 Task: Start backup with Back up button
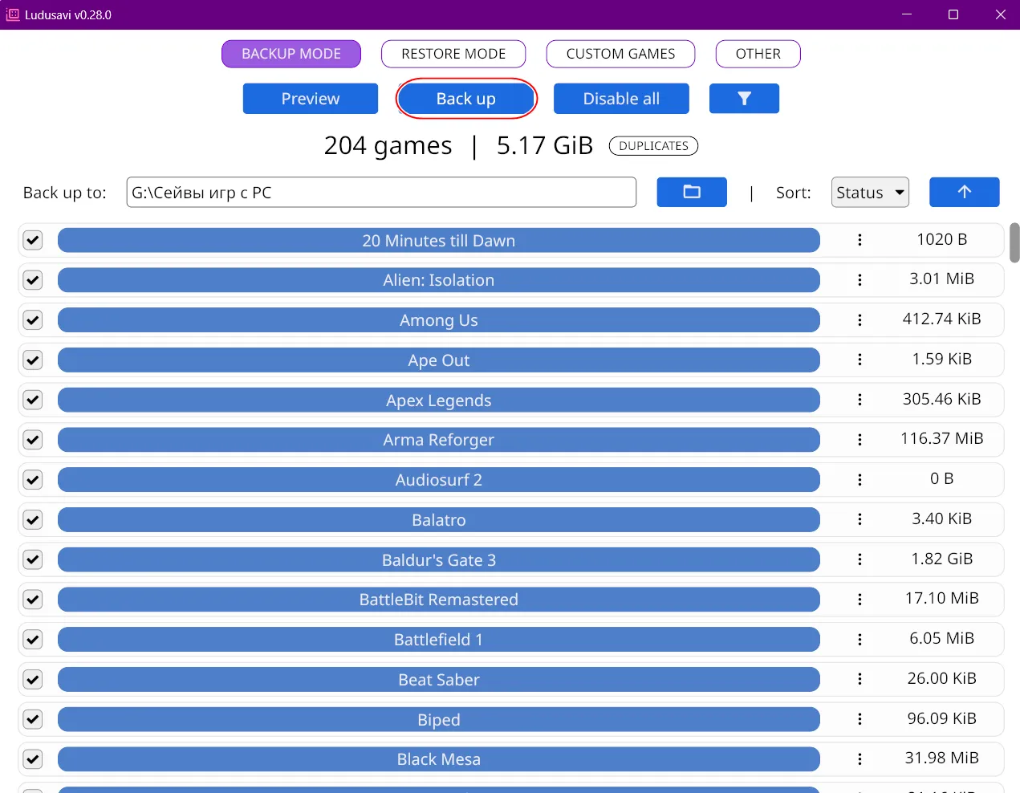(x=466, y=99)
